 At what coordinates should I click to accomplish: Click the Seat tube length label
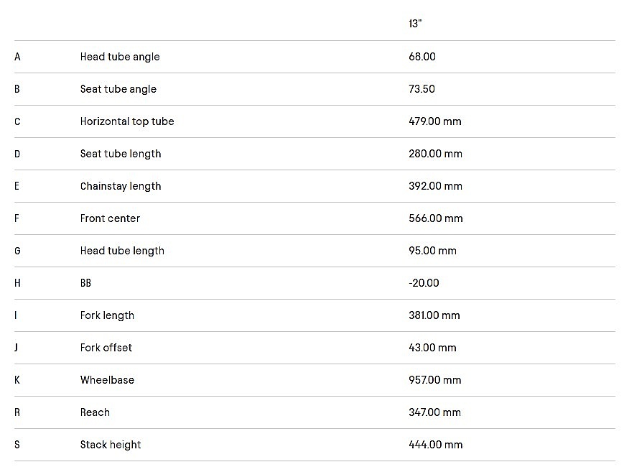coord(121,154)
